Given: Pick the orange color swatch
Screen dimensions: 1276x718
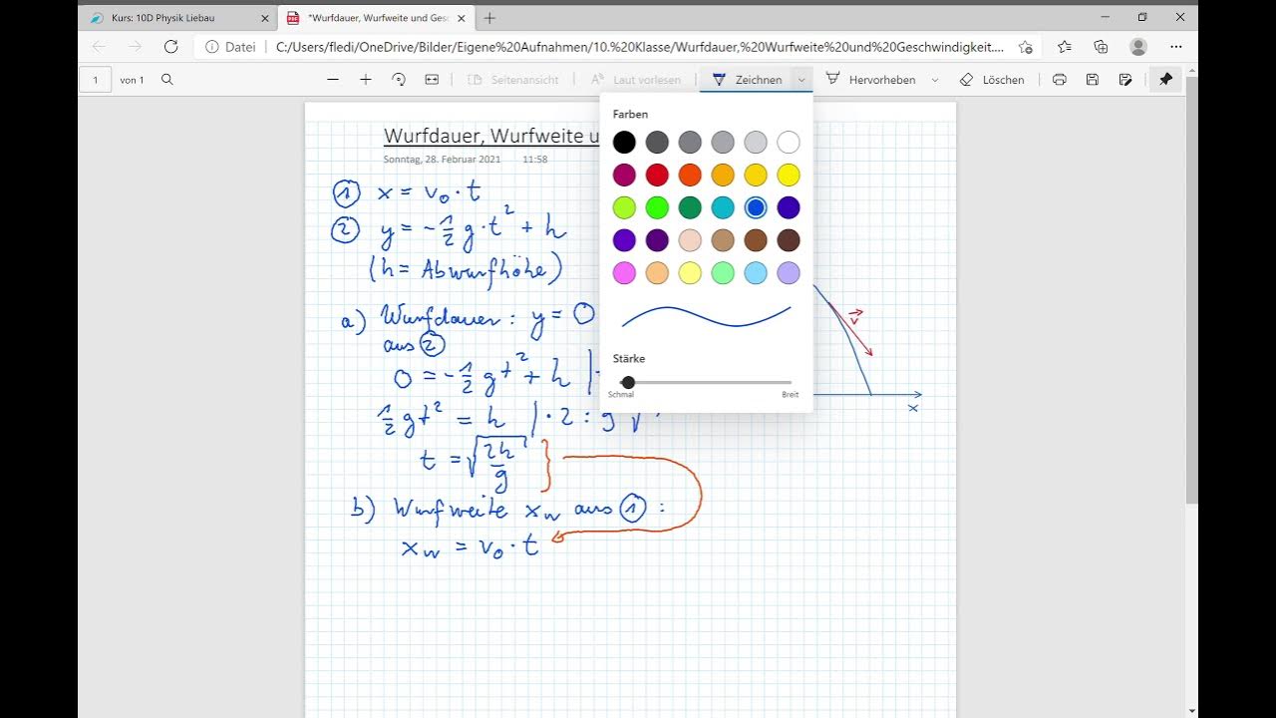Looking at the screenshot, I should click(690, 176).
